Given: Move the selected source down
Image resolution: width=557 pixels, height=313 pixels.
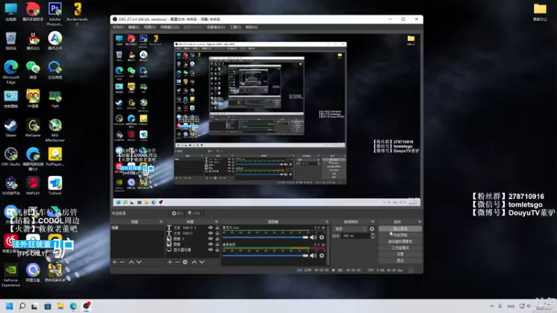Looking at the screenshot, I should 202,262.
